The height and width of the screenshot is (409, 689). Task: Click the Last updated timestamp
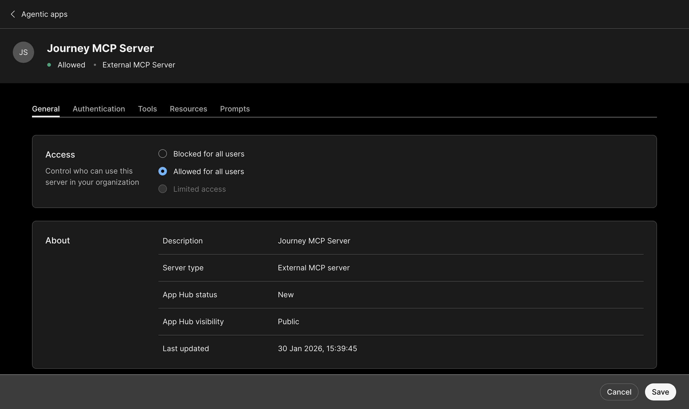[317, 348]
